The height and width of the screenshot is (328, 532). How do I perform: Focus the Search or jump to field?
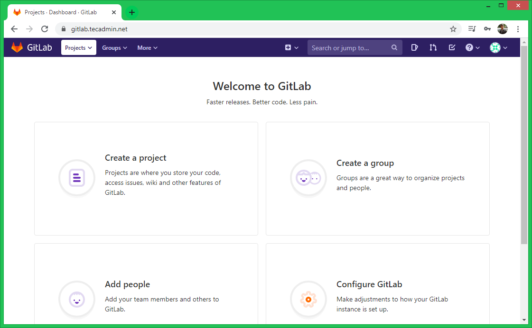click(355, 48)
